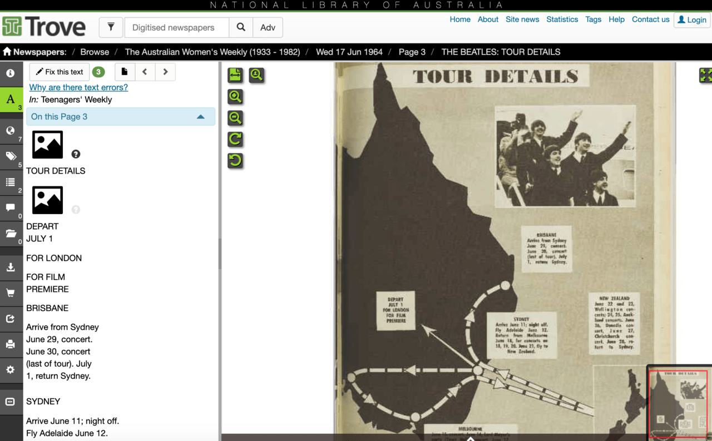Open the settings gear sidebar icon
Screen dimensions: 712x441
[x=11, y=370]
